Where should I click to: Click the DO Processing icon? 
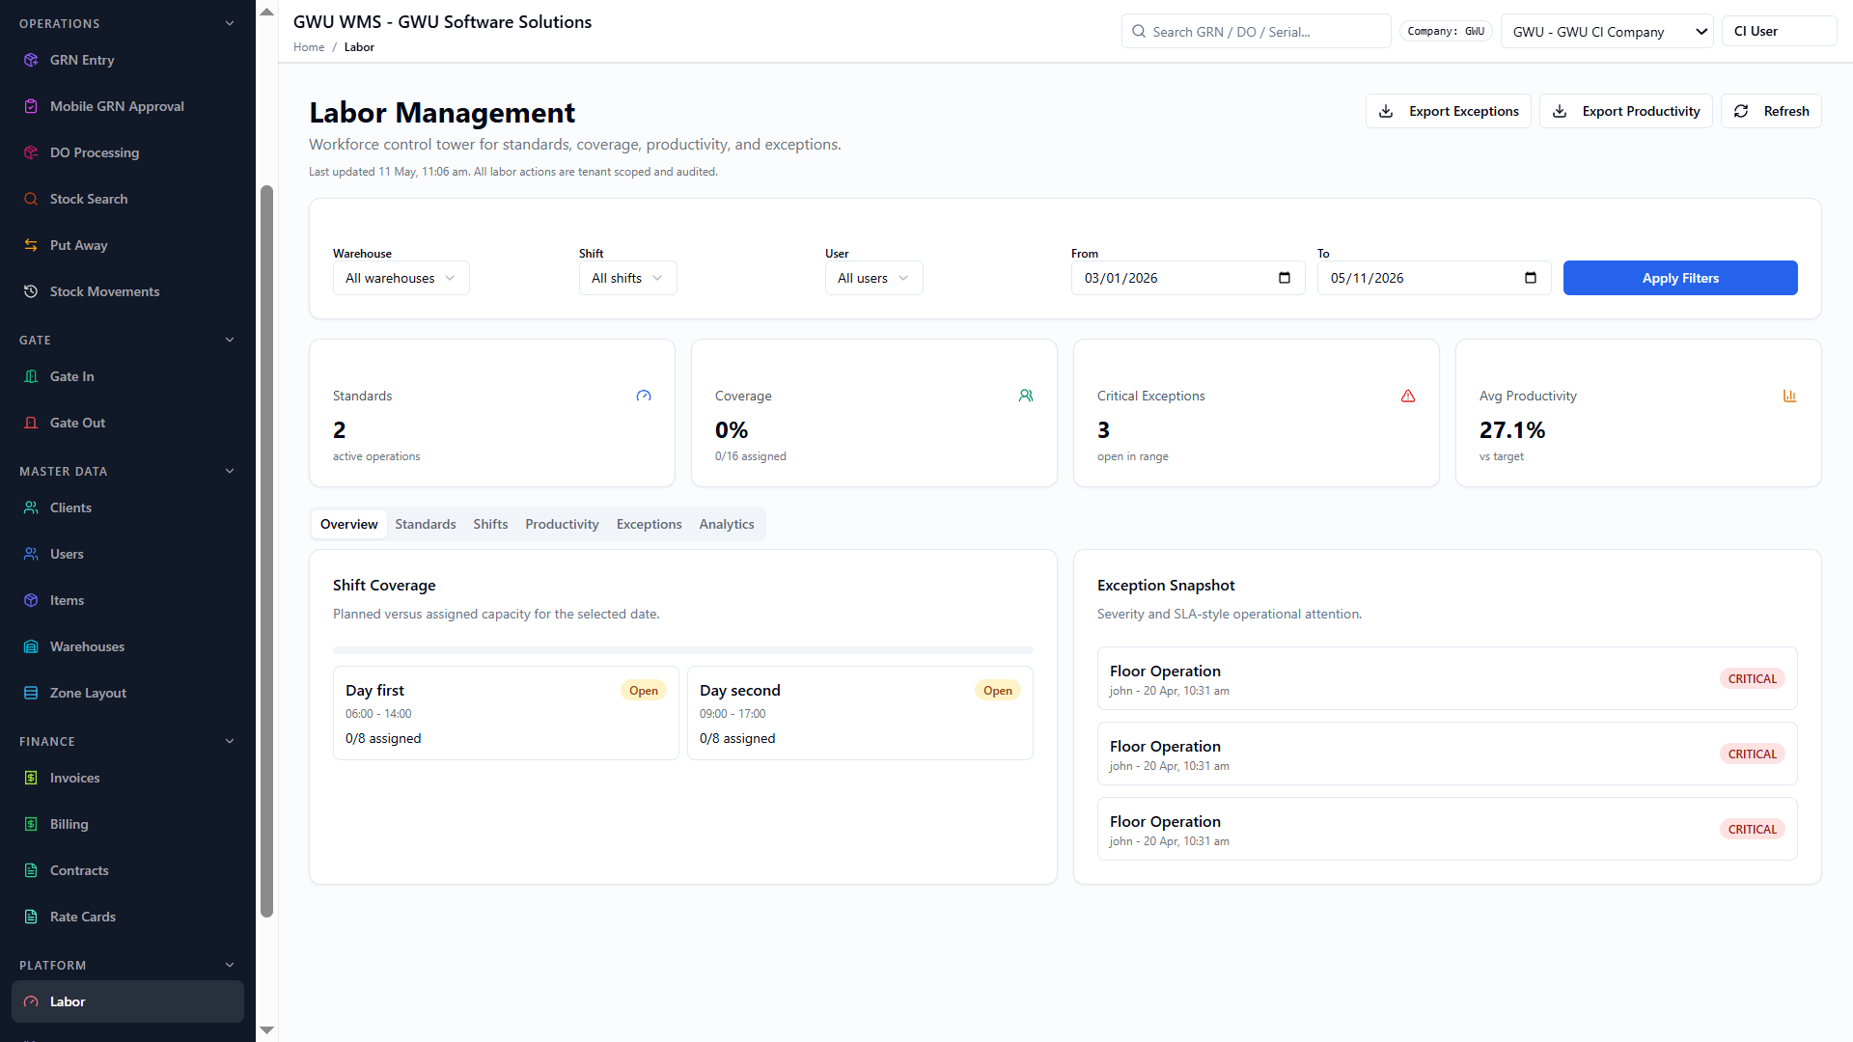pyautogui.click(x=31, y=152)
